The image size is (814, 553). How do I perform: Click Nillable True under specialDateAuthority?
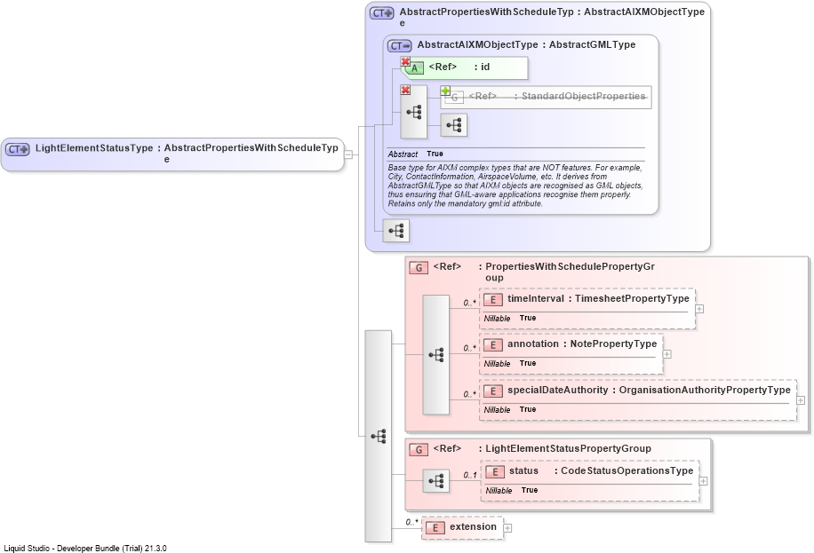pyautogui.click(x=510, y=409)
